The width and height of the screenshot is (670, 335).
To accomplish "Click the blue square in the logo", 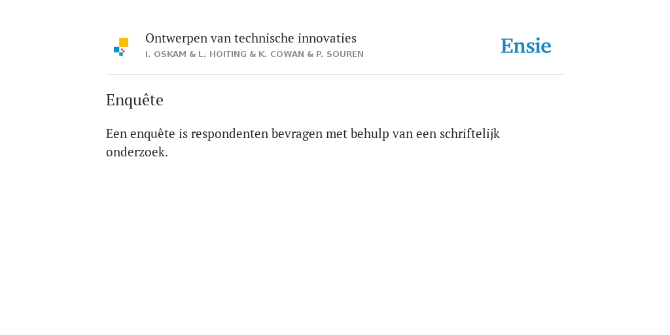I will pos(116,50).
